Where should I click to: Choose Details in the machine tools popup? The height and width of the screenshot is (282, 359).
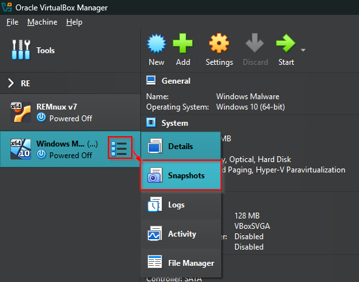pyautogui.click(x=180, y=146)
